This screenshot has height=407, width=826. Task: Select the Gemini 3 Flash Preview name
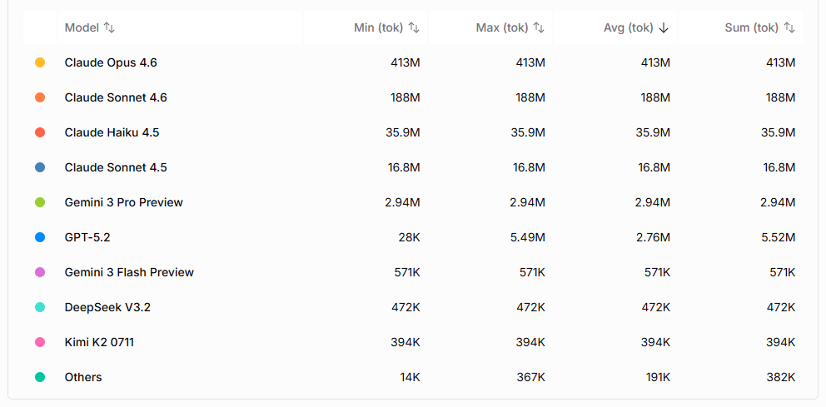(129, 272)
